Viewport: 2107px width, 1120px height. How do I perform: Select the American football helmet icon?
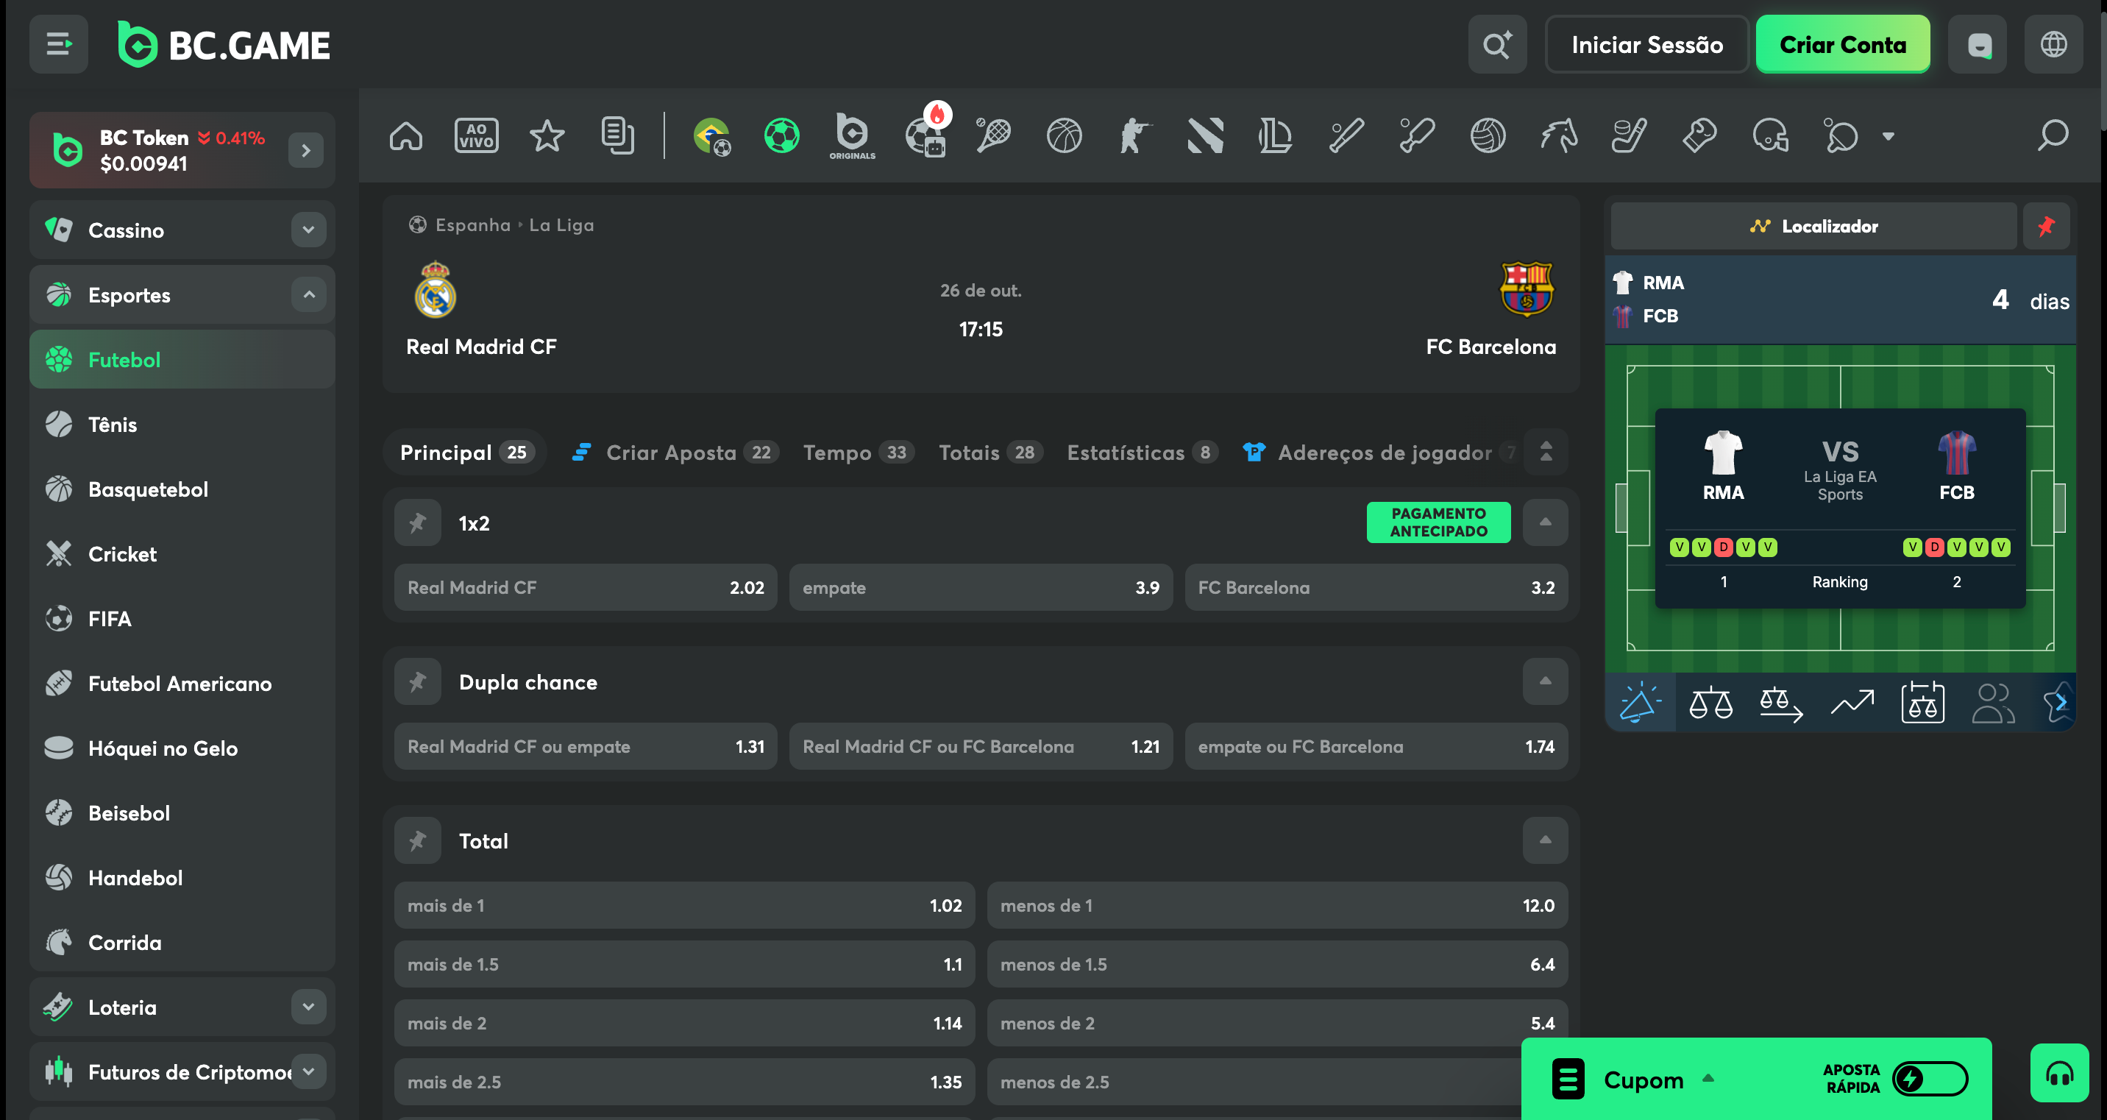1771,136
